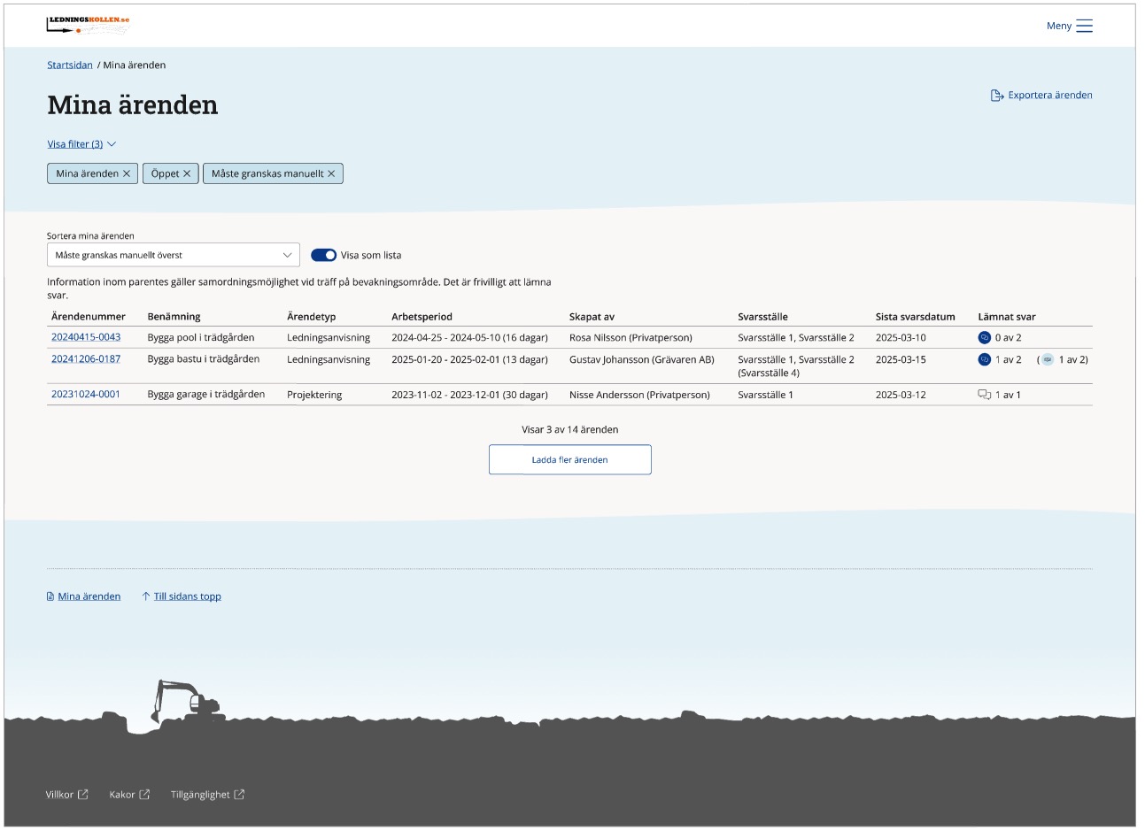This screenshot has height=831, width=1145.
Task: Remove the Öppet filter chip
Action: point(187,173)
